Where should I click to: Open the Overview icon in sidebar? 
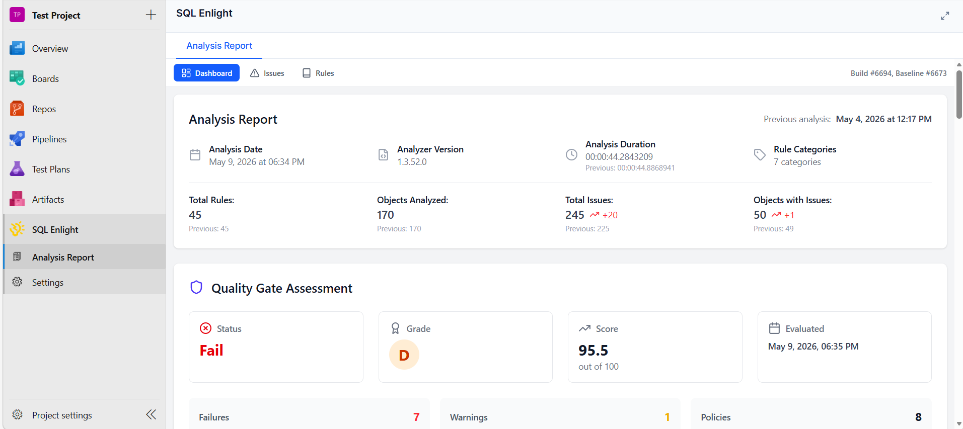[17, 48]
